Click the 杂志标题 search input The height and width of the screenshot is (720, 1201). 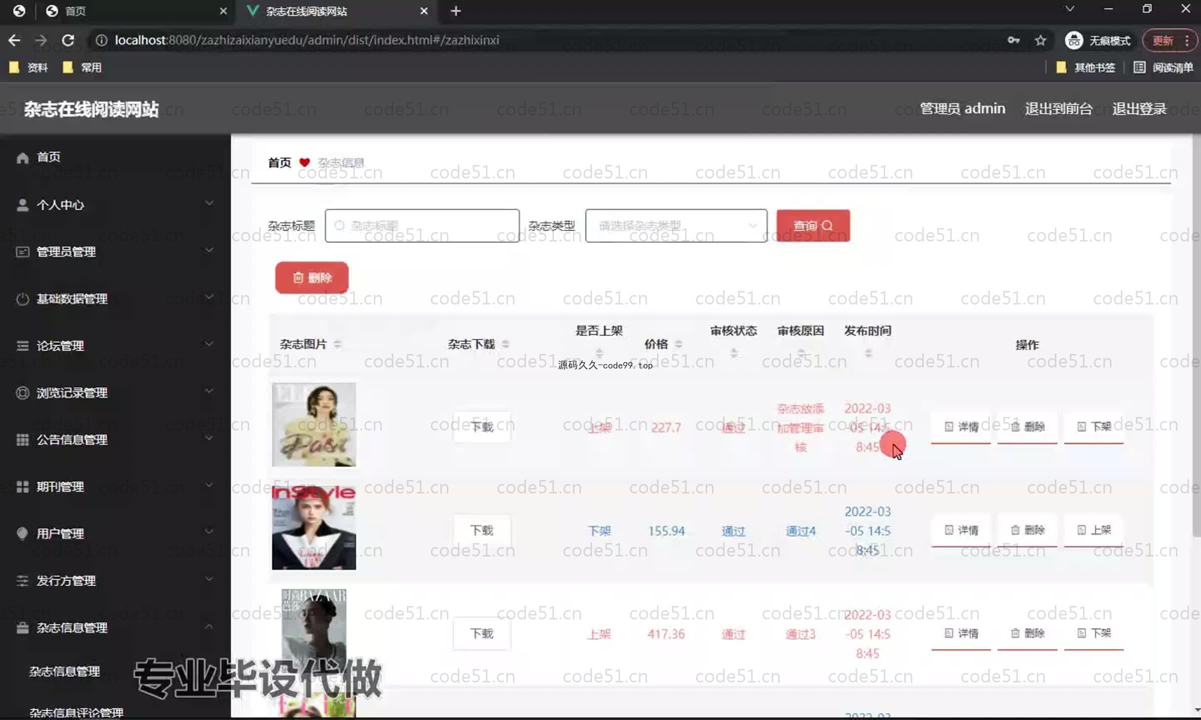coord(422,225)
